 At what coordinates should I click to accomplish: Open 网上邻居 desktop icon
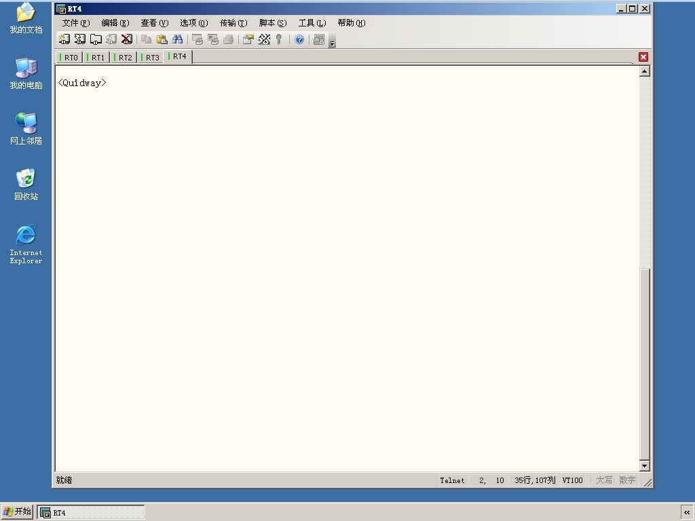pos(26,130)
